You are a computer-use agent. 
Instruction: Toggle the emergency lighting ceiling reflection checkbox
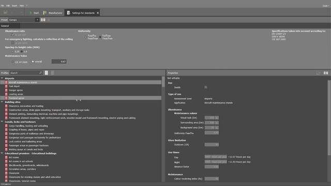(12, 43)
